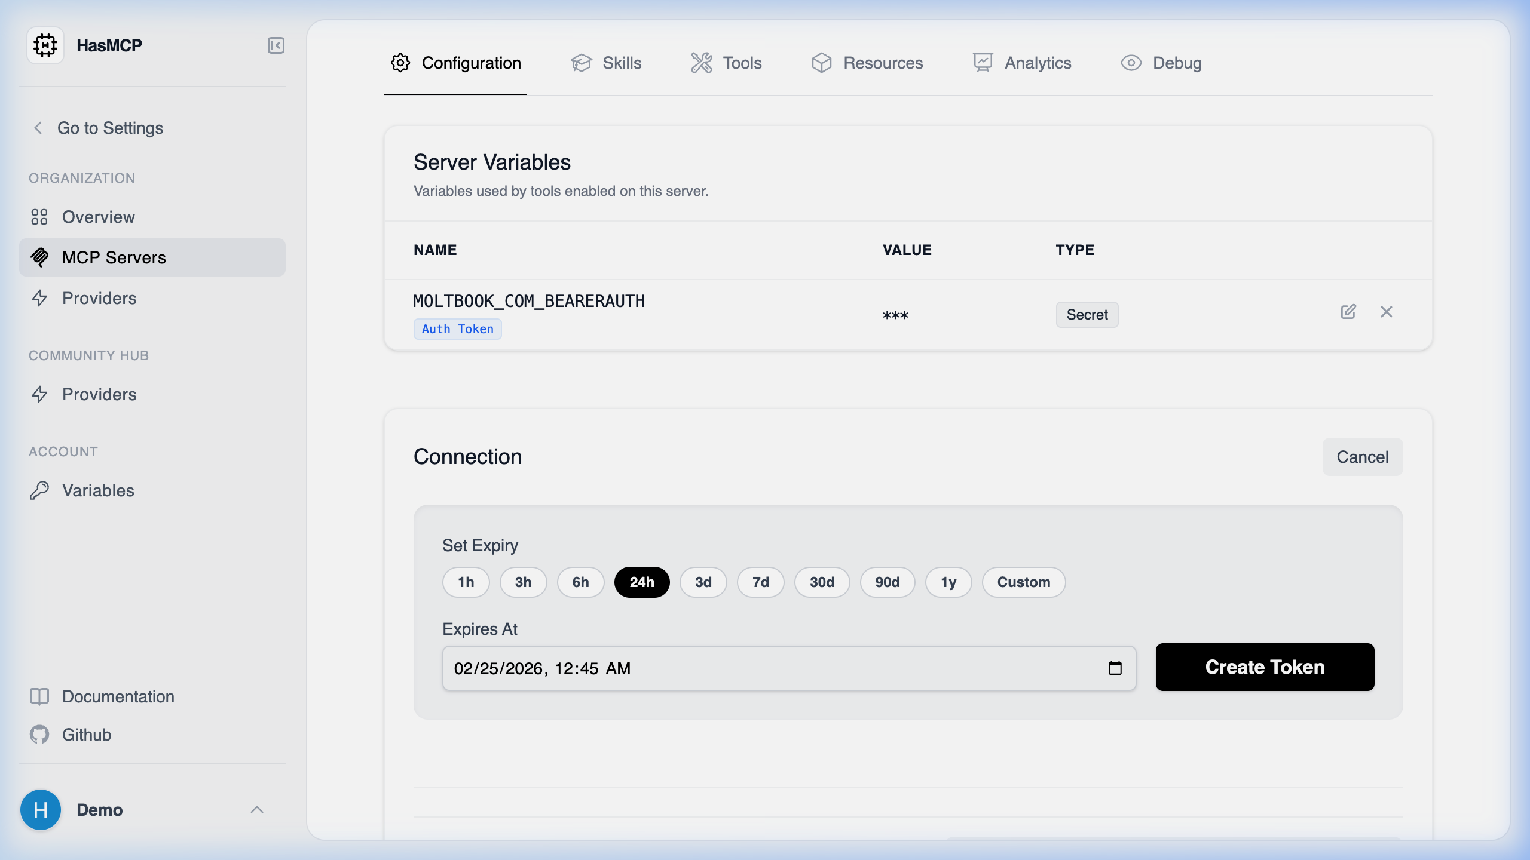Open the date picker for Expires At
Image resolution: width=1530 pixels, height=860 pixels.
(x=1115, y=668)
